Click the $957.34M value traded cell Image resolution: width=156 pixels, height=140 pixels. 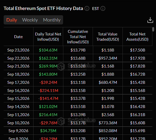point(108,58)
